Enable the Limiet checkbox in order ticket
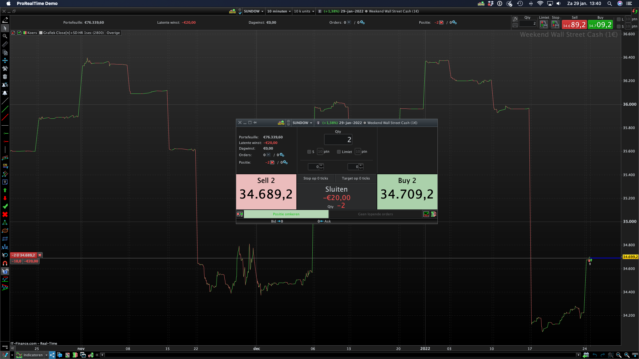 339,152
